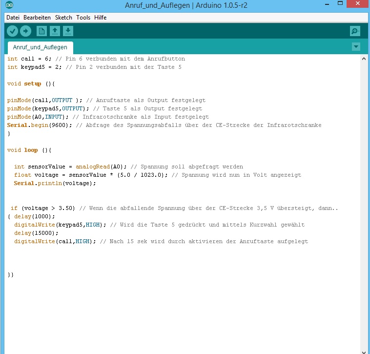
Task: Click the 'if (voltage > 3.50)' line
Action: [x=174, y=208]
